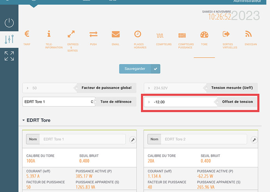This screenshot has height=192, width=270.
Task: Open the Sorties Virtuelles exit icon
Action: (x=226, y=34)
